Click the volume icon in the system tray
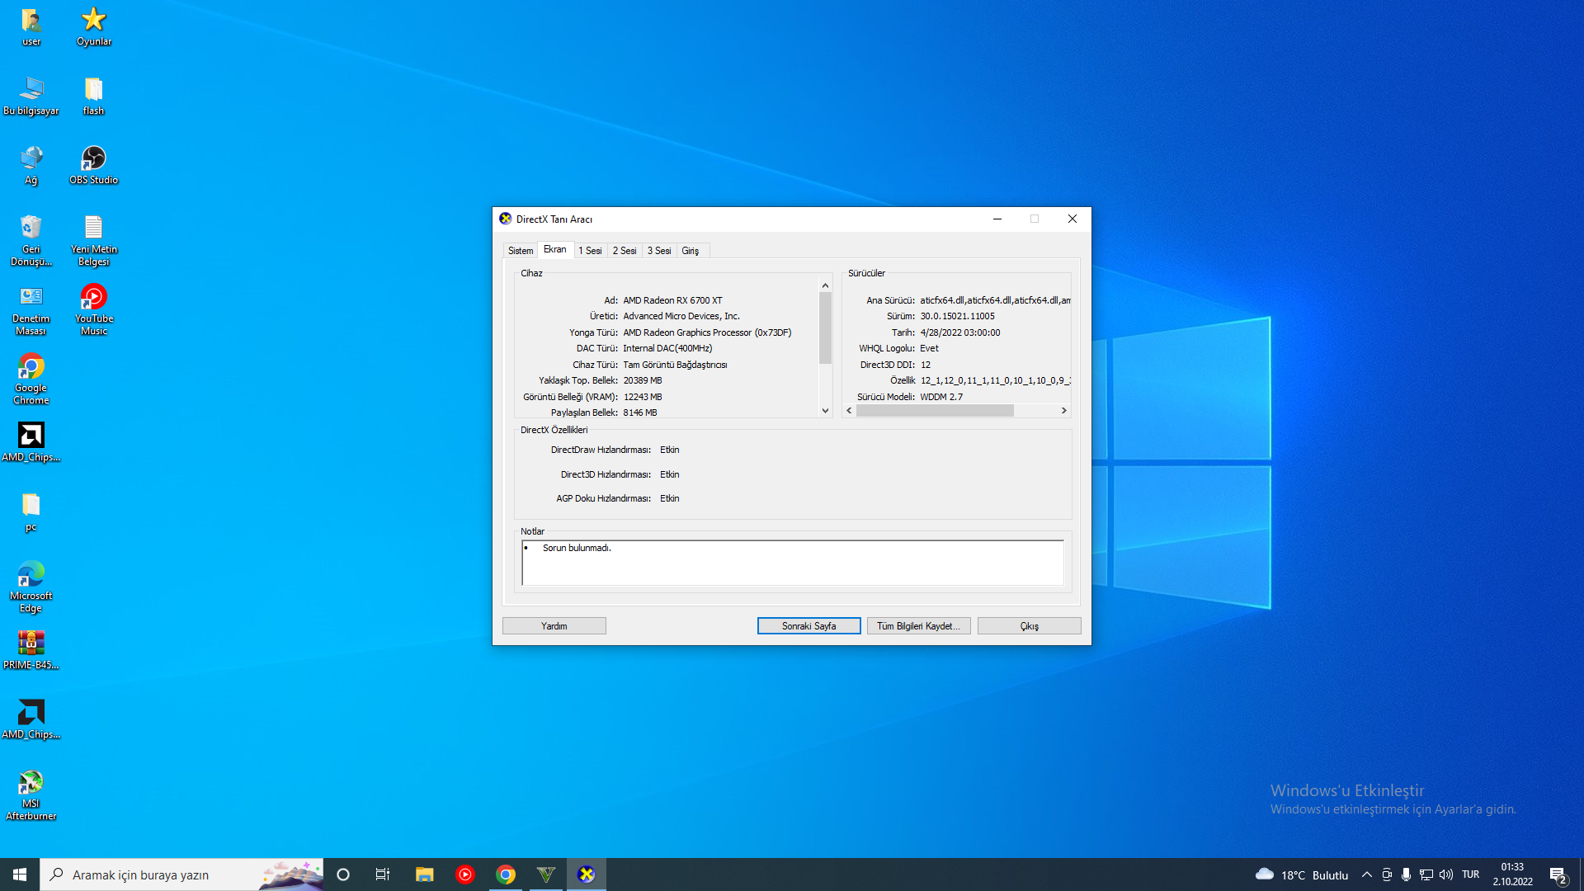 pyautogui.click(x=1445, y=874)
